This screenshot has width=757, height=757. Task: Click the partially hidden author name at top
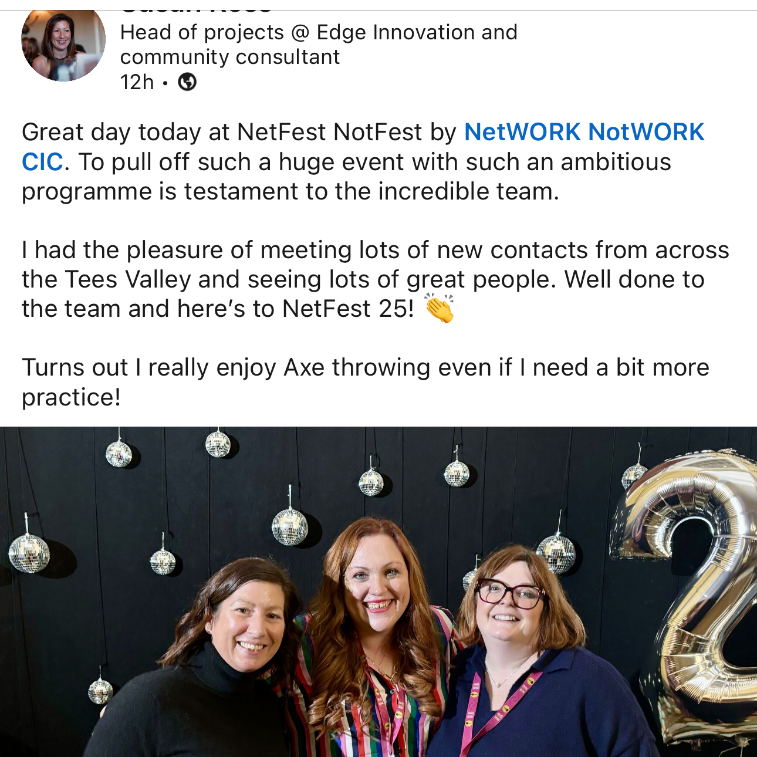[196, 6]
